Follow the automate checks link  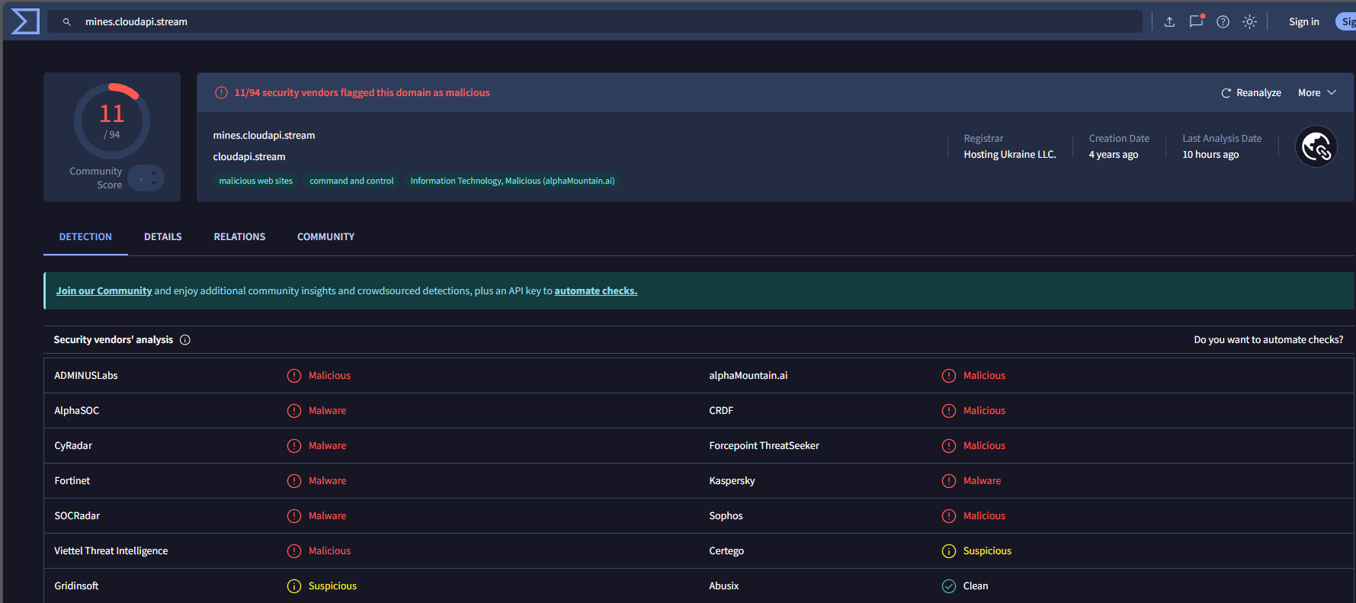coord(595,291)
